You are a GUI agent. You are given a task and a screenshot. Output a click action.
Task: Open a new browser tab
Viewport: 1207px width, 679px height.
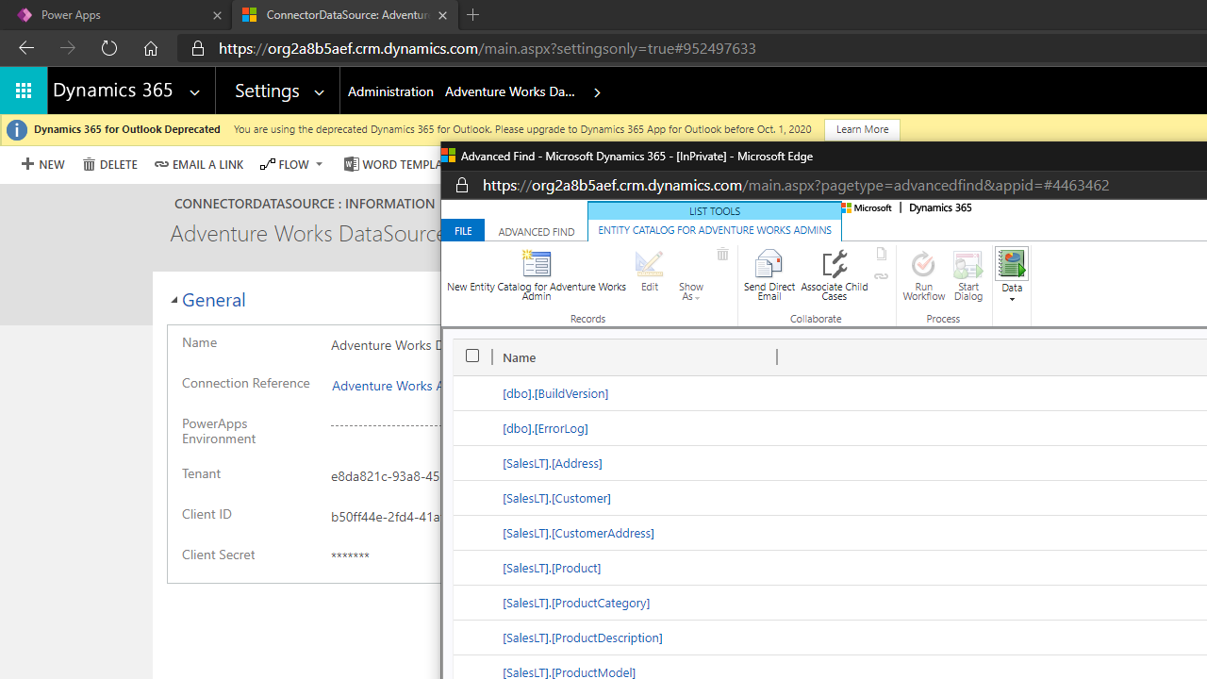tap(473, 15)
